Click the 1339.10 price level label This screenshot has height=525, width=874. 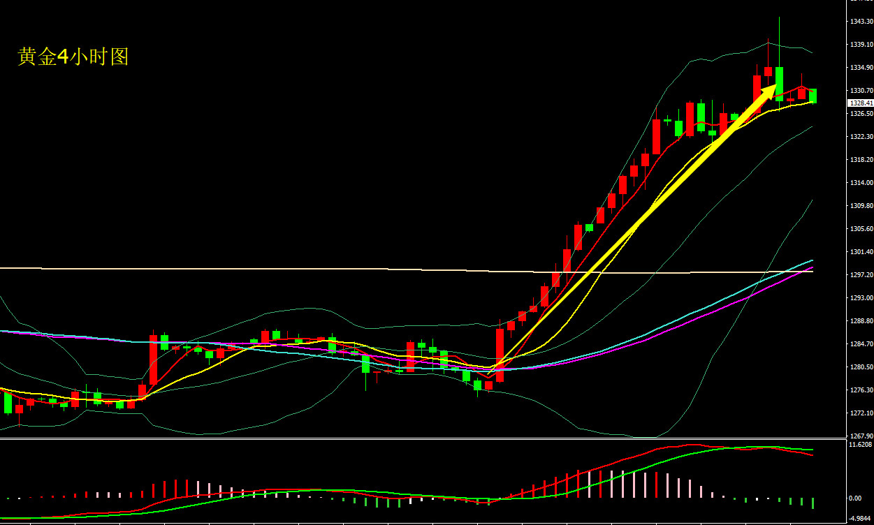(x=861, y=45)
